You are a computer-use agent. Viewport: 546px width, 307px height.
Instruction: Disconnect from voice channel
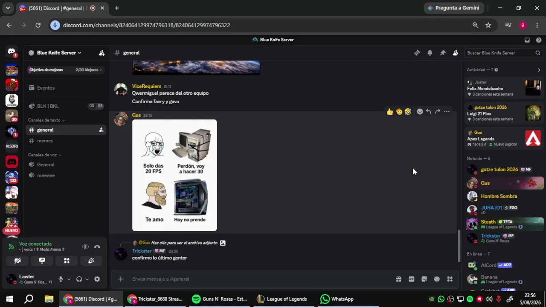97,246
